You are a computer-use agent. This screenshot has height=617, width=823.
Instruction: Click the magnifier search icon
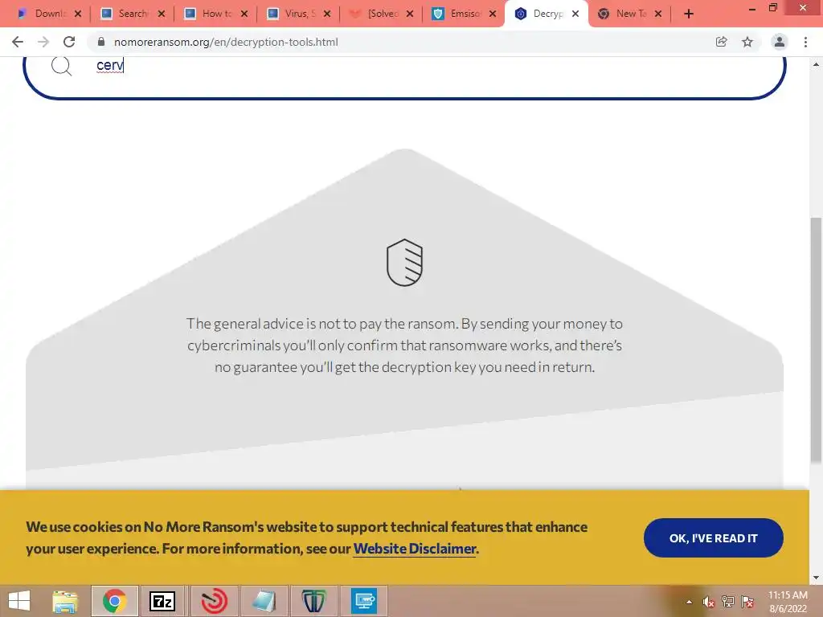[61, 66]
